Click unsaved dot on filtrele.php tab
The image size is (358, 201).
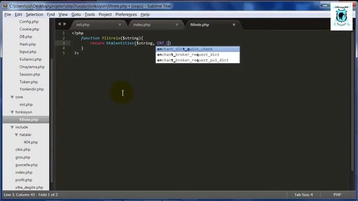click(x=234, y=25)
